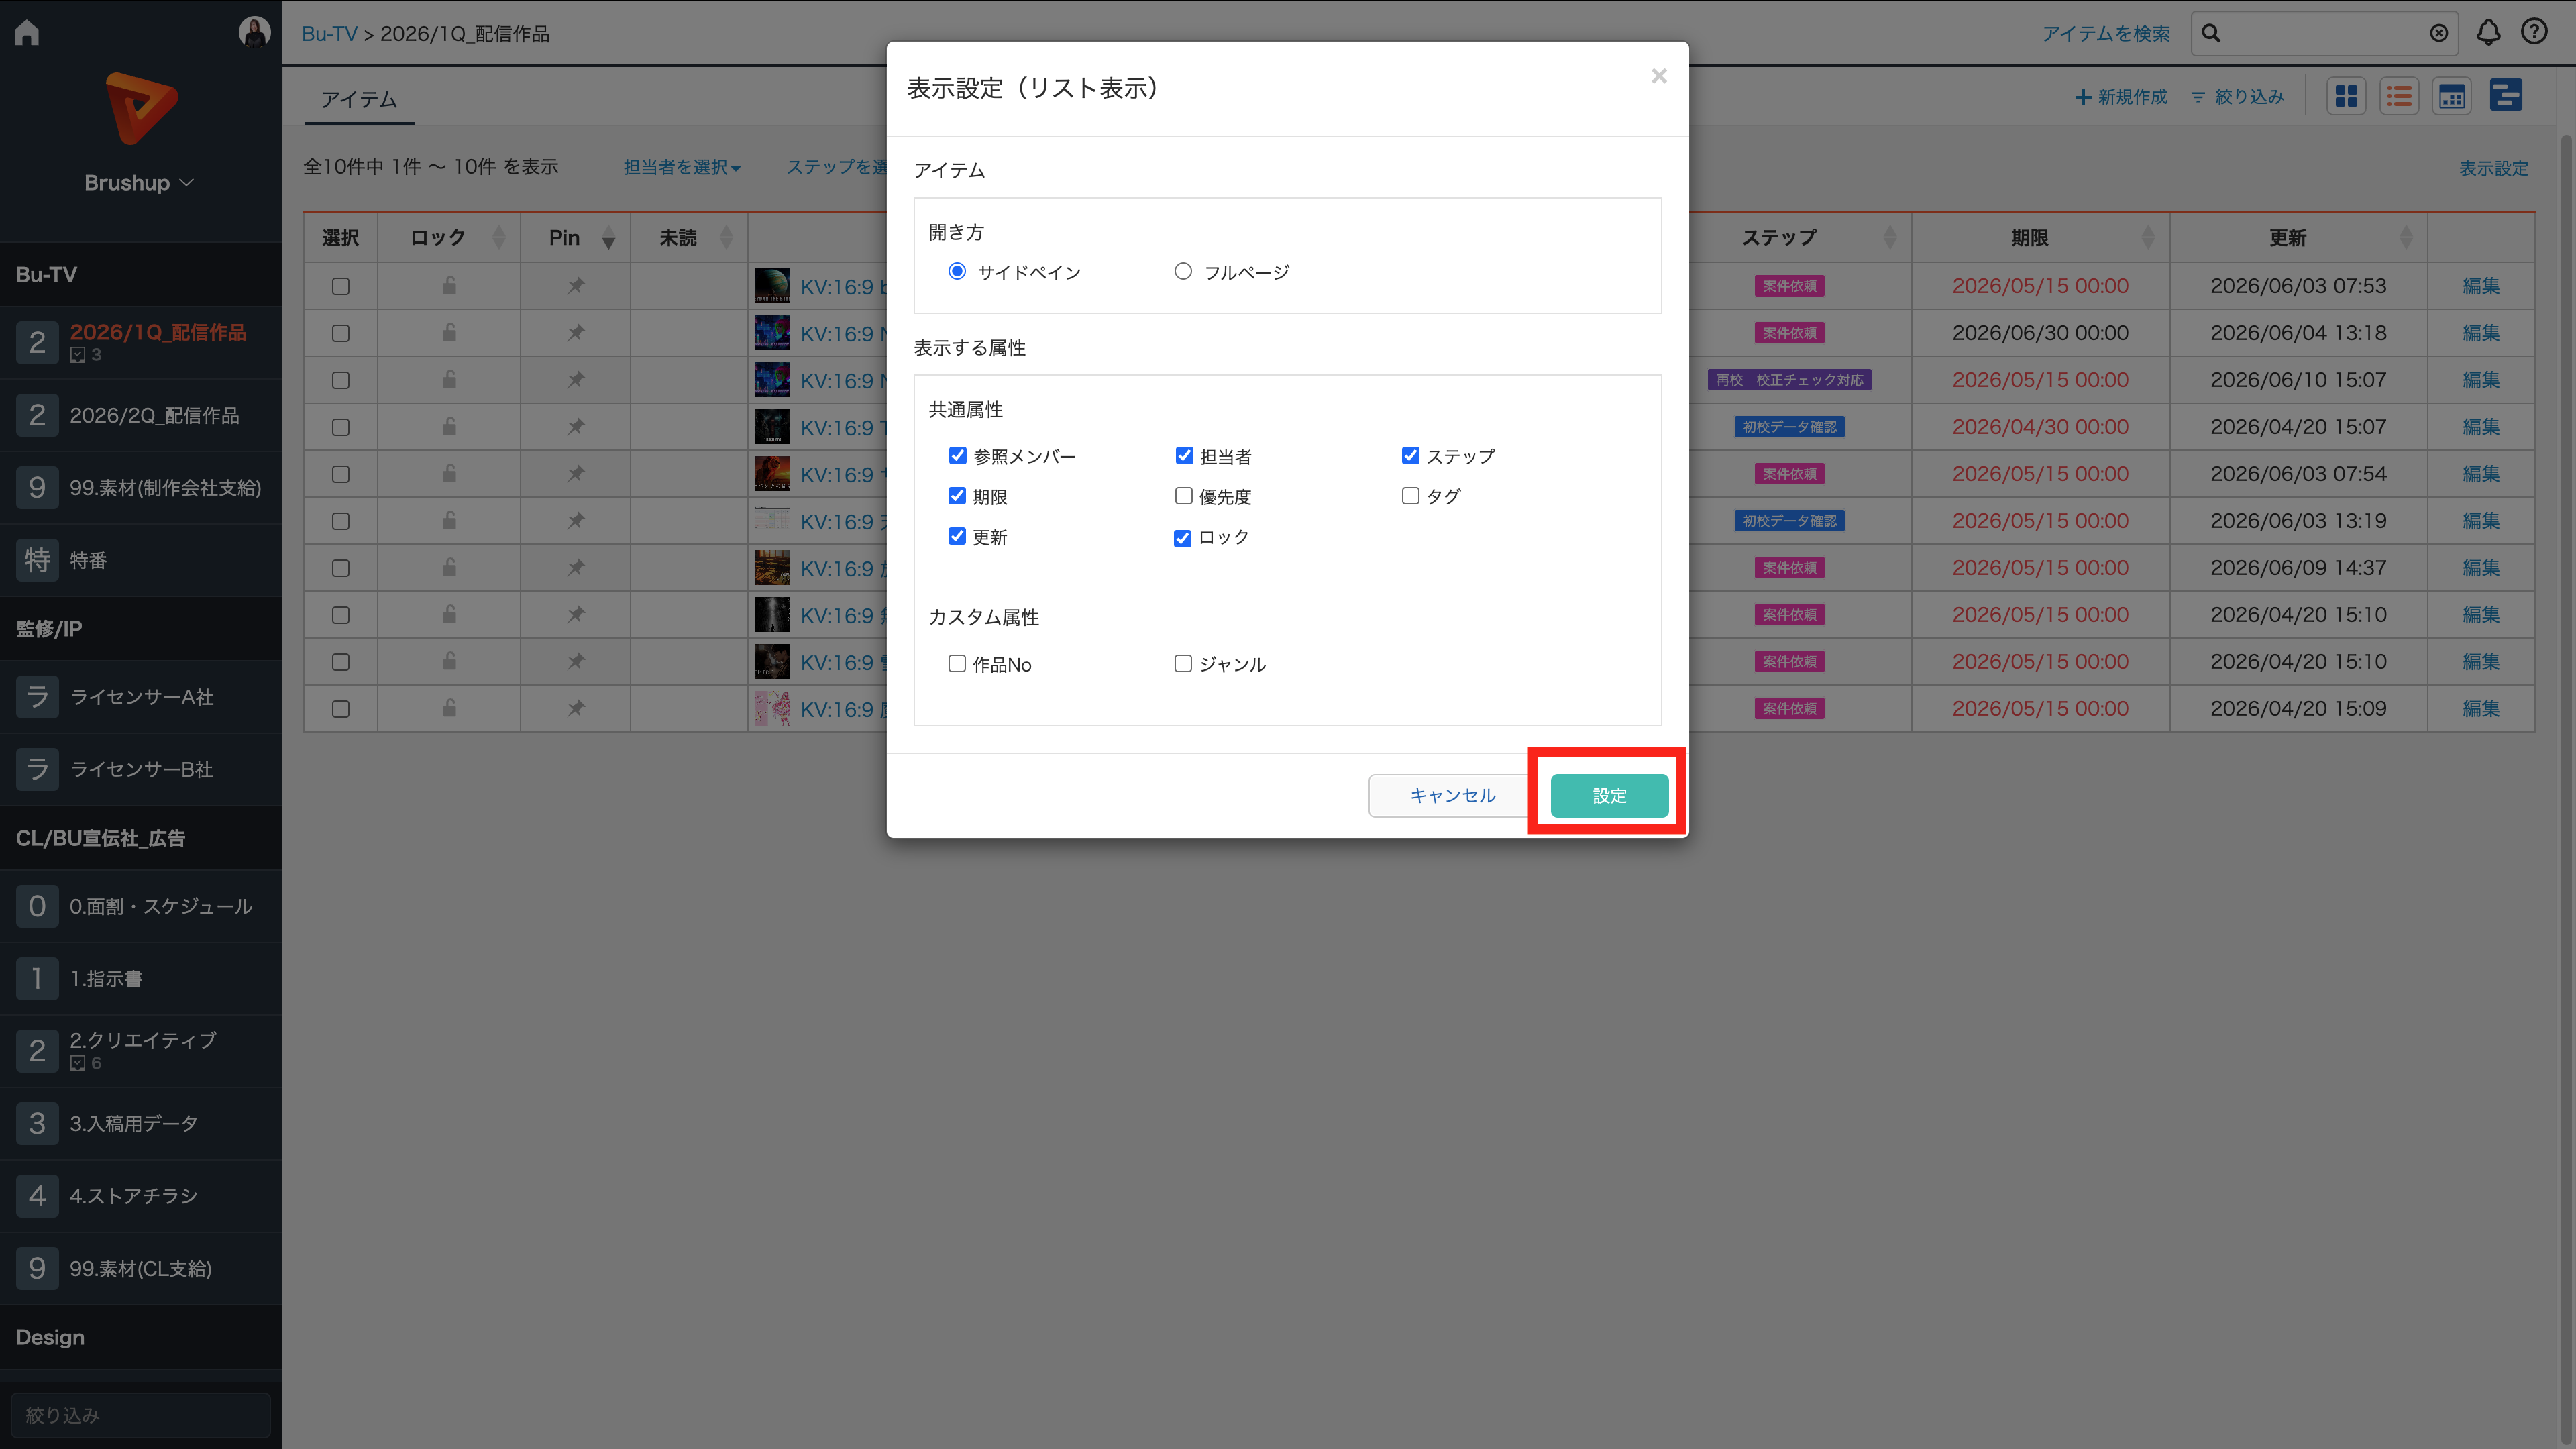Uncheck ステップ attribute

(x=1410, y=456)
